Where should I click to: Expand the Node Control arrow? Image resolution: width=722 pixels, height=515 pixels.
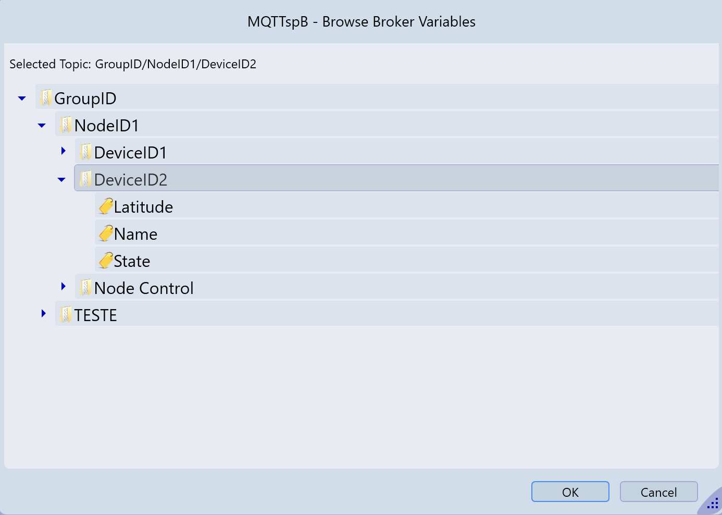[x=64, y=286]
